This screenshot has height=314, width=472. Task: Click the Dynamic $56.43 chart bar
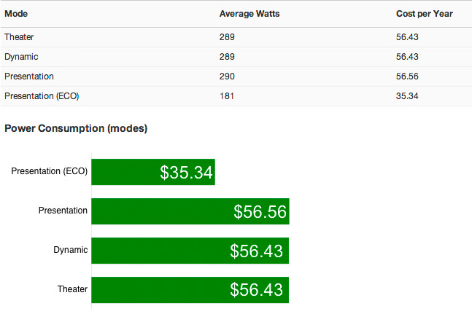click(x=190, y=251)
